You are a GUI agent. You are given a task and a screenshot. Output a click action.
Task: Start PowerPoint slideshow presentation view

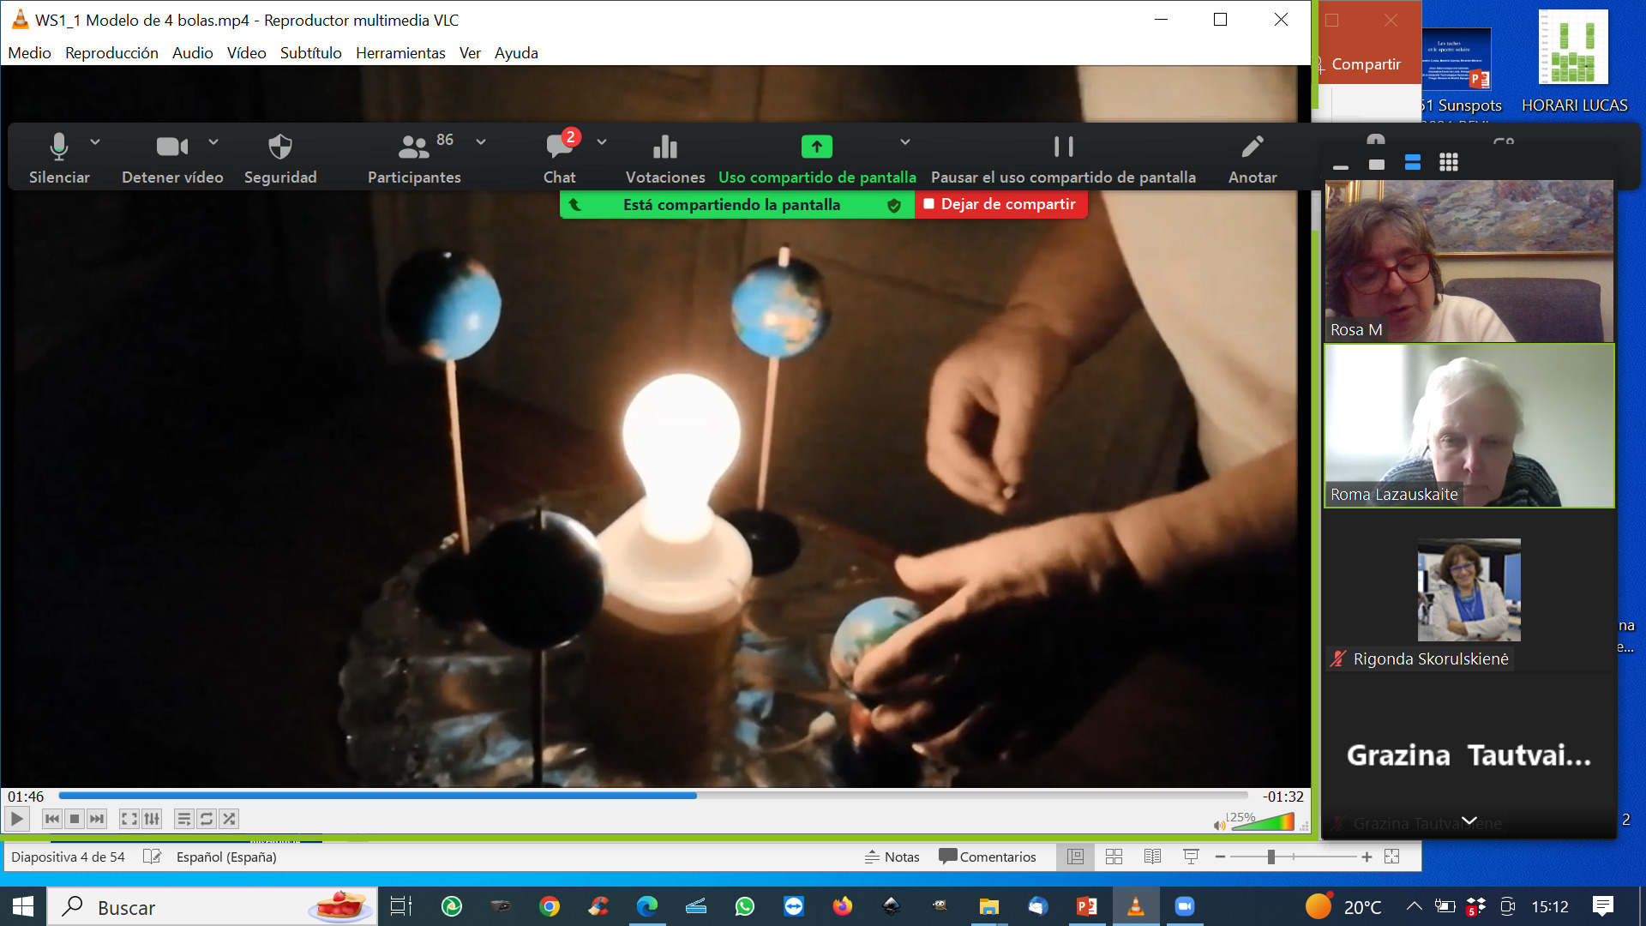coord(1191,857)
